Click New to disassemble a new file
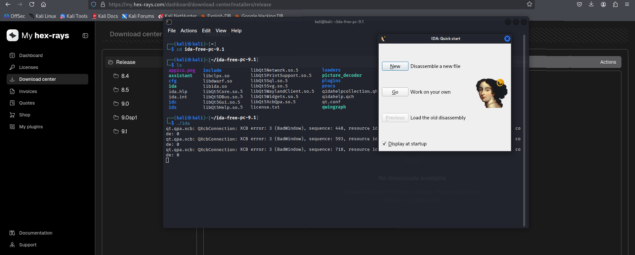Screen dimensions: 635x255 click(395, 66)
